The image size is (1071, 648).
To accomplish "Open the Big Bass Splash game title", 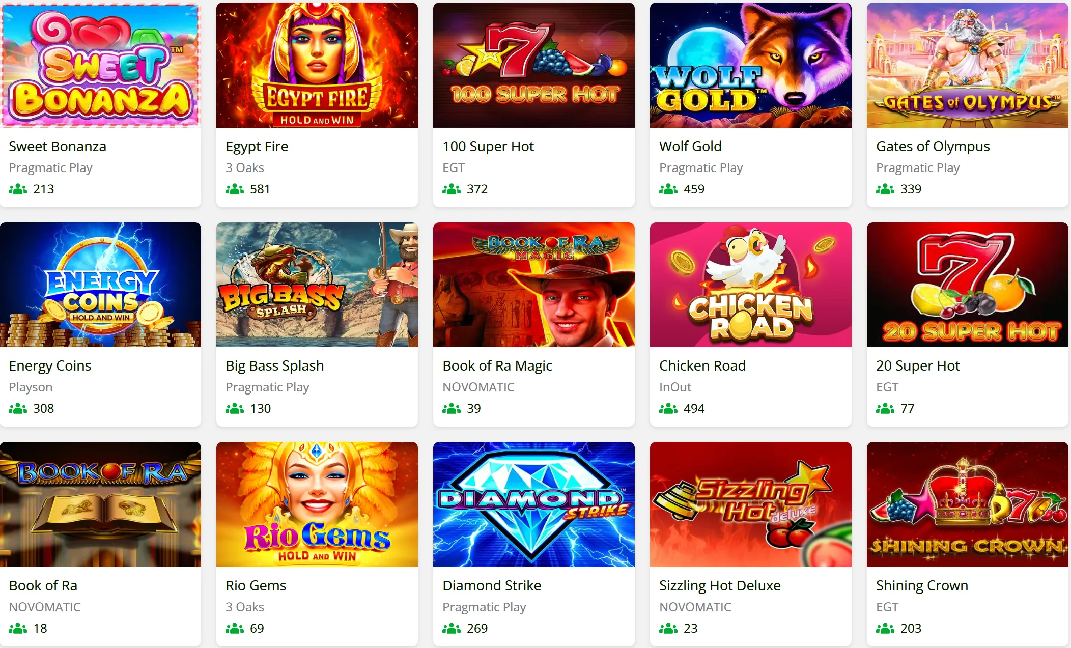I will click(x=274, y=365).
